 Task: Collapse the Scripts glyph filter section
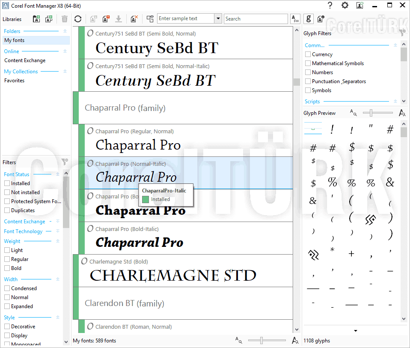(x=395, y=101)
